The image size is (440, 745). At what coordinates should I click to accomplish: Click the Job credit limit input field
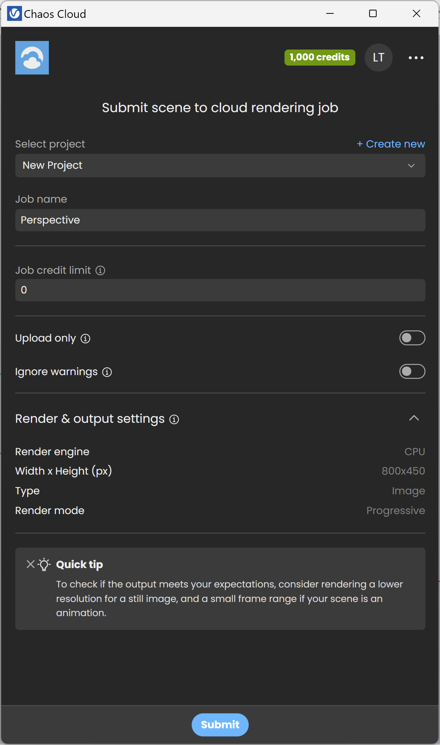(220, 290)
